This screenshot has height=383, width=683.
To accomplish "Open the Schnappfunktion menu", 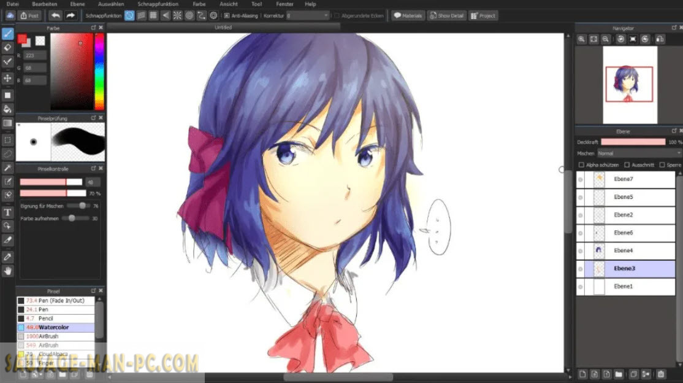I will [158, 4].
